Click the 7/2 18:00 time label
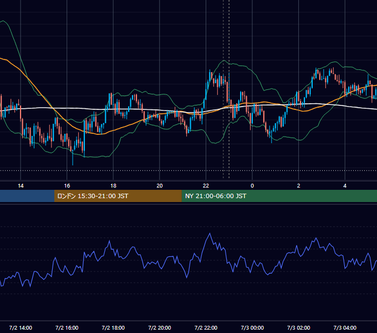The image size is (377, 333). [x=113, y=327]
